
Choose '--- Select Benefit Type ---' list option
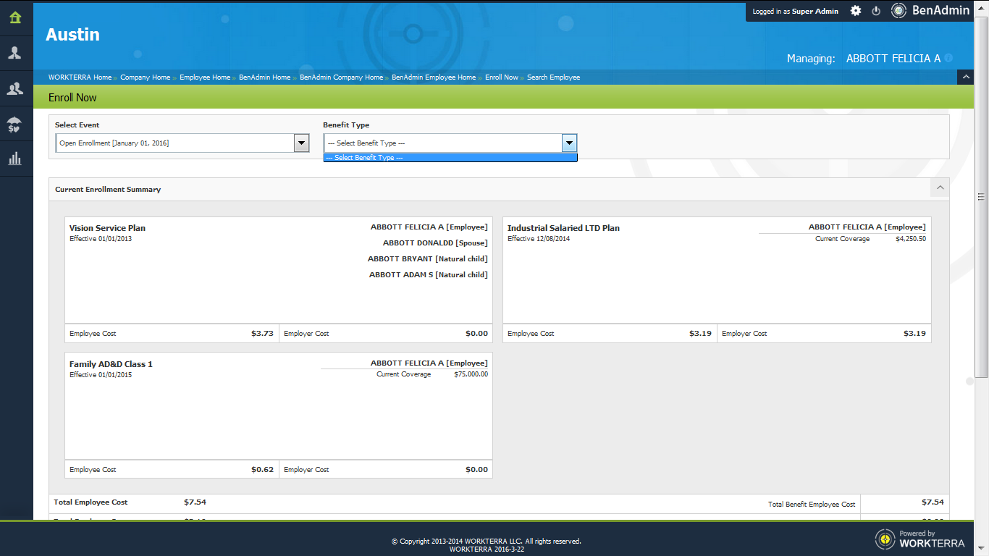click(450, 158)
